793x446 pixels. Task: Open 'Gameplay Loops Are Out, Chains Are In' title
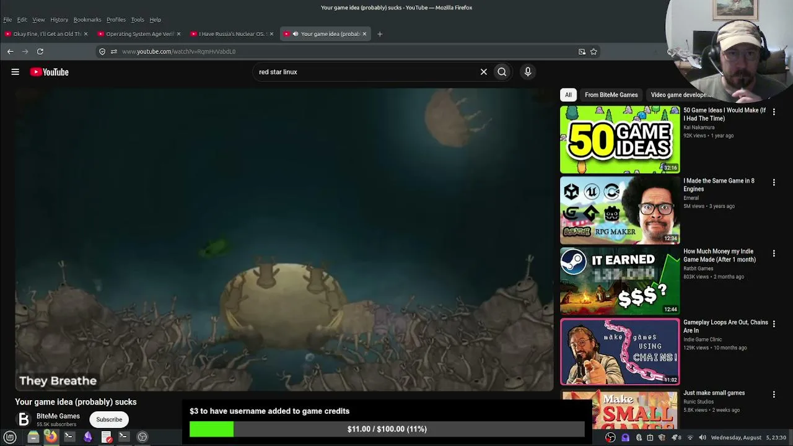(725, 326)
